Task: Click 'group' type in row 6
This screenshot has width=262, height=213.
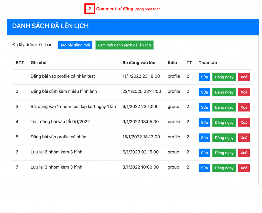Action: click(173, 152)
